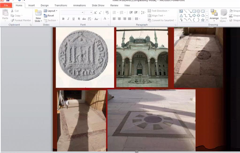Clear all formatting with eraser icon

pos(107,13)
